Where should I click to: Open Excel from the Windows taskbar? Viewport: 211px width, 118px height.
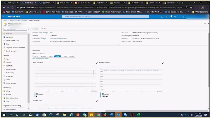139,115
